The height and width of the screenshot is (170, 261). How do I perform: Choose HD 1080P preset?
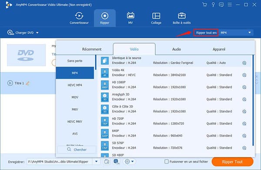tap(174, 85)
